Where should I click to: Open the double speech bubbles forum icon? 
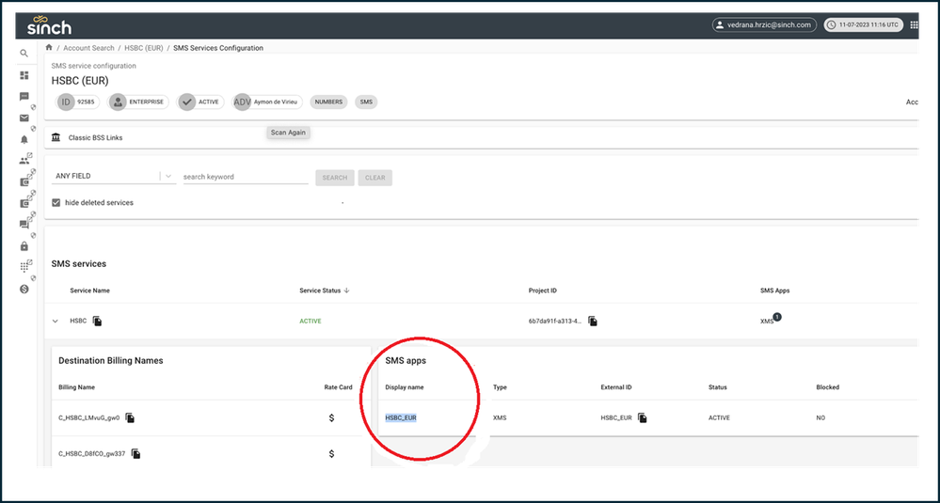tap(24, 225)
